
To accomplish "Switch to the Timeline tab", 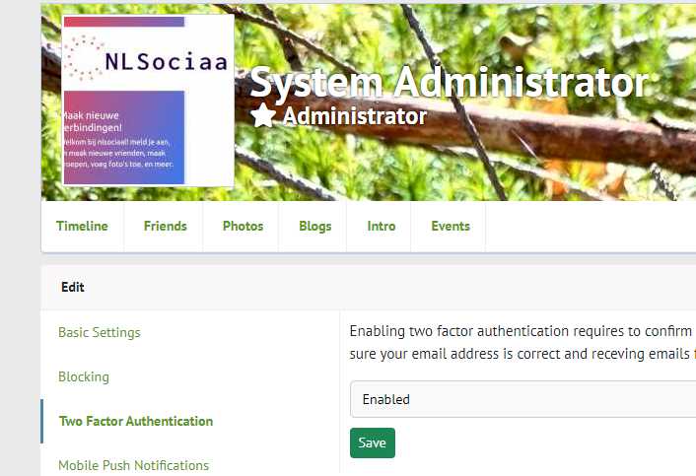I will coord(82,227).
